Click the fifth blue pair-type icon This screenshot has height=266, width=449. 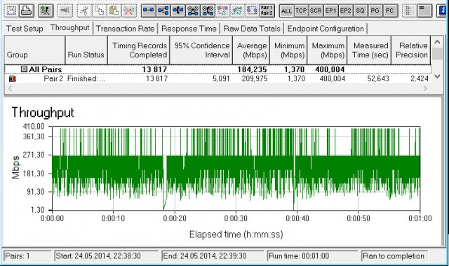click(208, 11)
